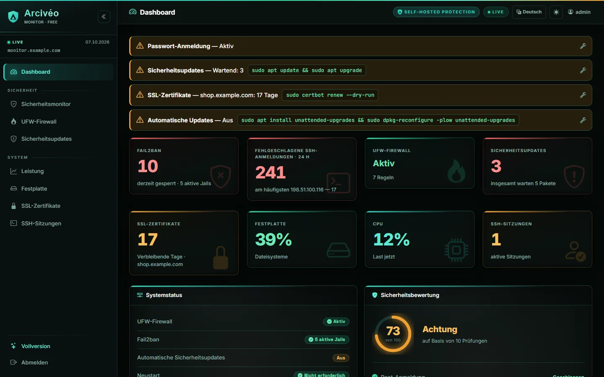Click the Arcivéo shield logo

pyautogui.click(x=13, y=17)
